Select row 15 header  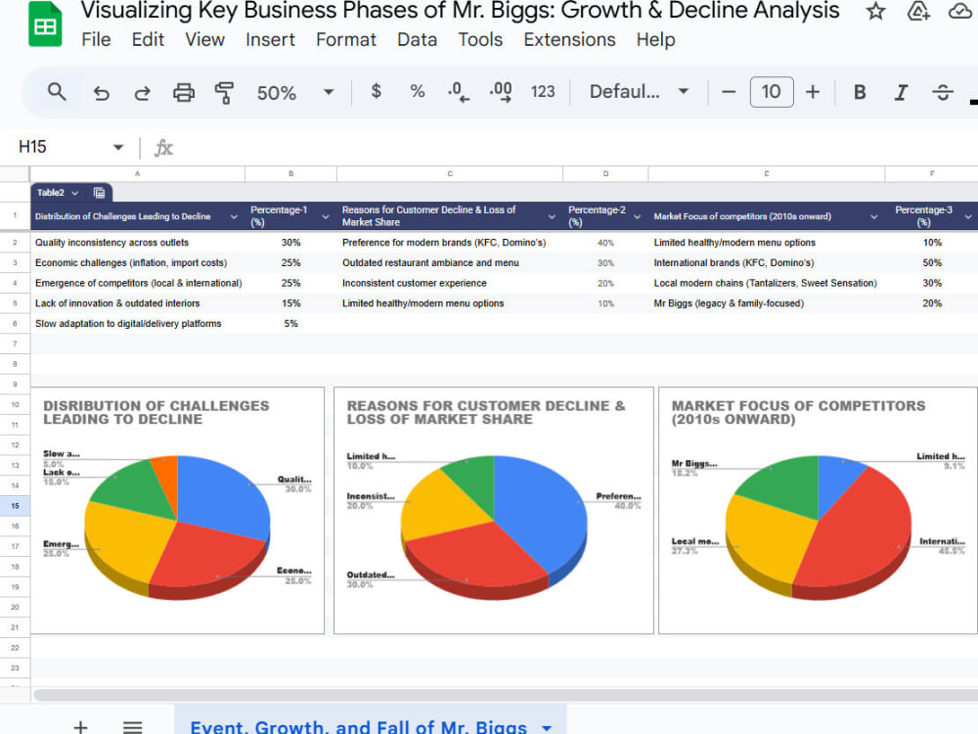tap(15, 506)
